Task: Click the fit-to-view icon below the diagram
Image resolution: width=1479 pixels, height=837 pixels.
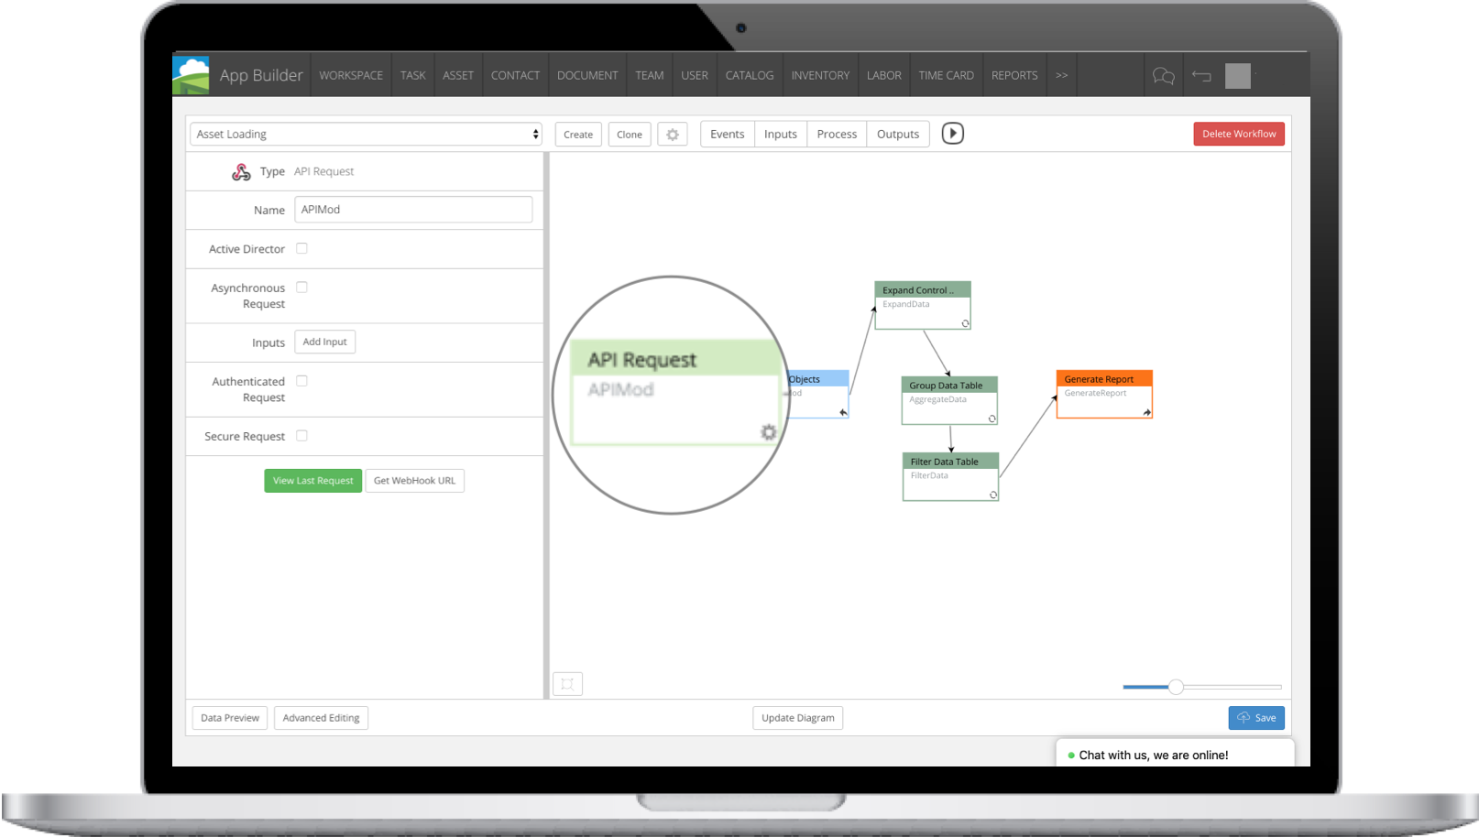Action: point(567,683)
